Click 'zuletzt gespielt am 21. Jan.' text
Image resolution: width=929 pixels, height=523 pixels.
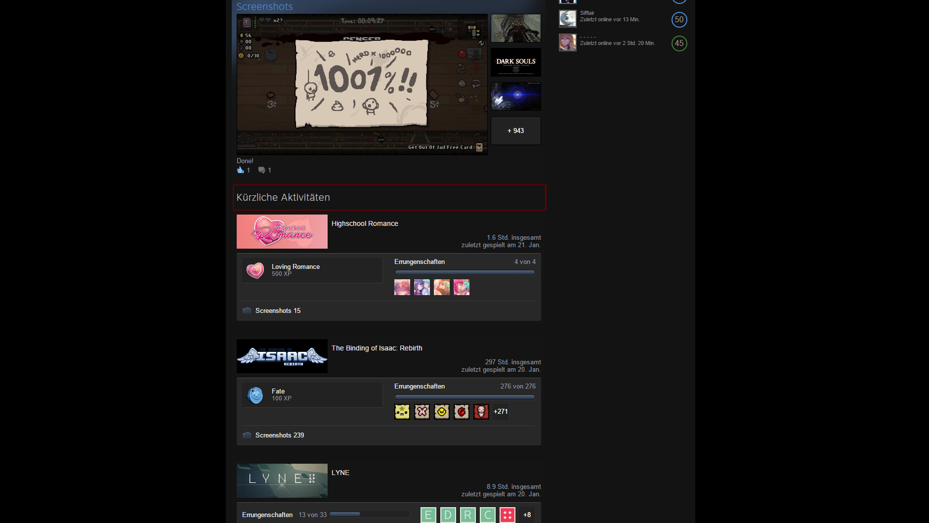(501, 245)
